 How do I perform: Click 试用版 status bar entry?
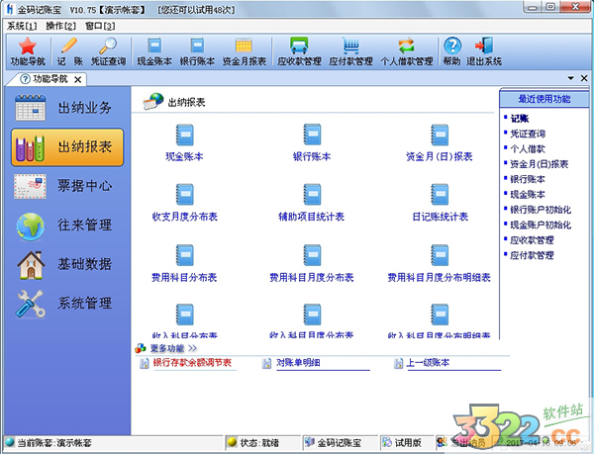click(x=408, y=443)
